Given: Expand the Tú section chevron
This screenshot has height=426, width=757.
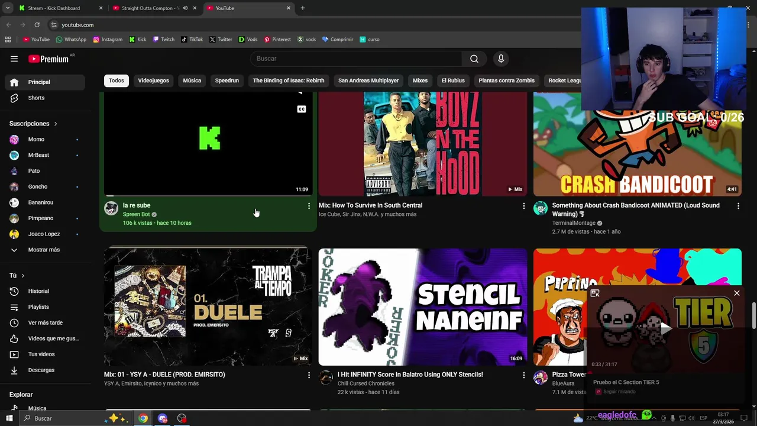Looking at the screenshot, I should coord(23,276).
